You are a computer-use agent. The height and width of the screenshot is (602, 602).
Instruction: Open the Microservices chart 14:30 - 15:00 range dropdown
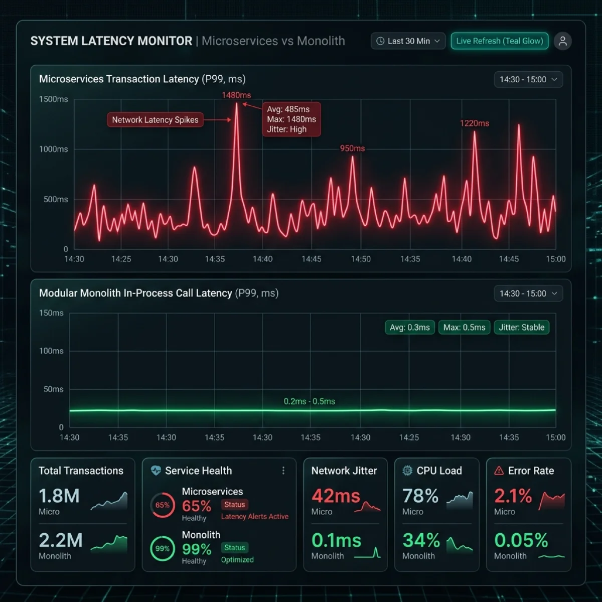coord(528,79)
